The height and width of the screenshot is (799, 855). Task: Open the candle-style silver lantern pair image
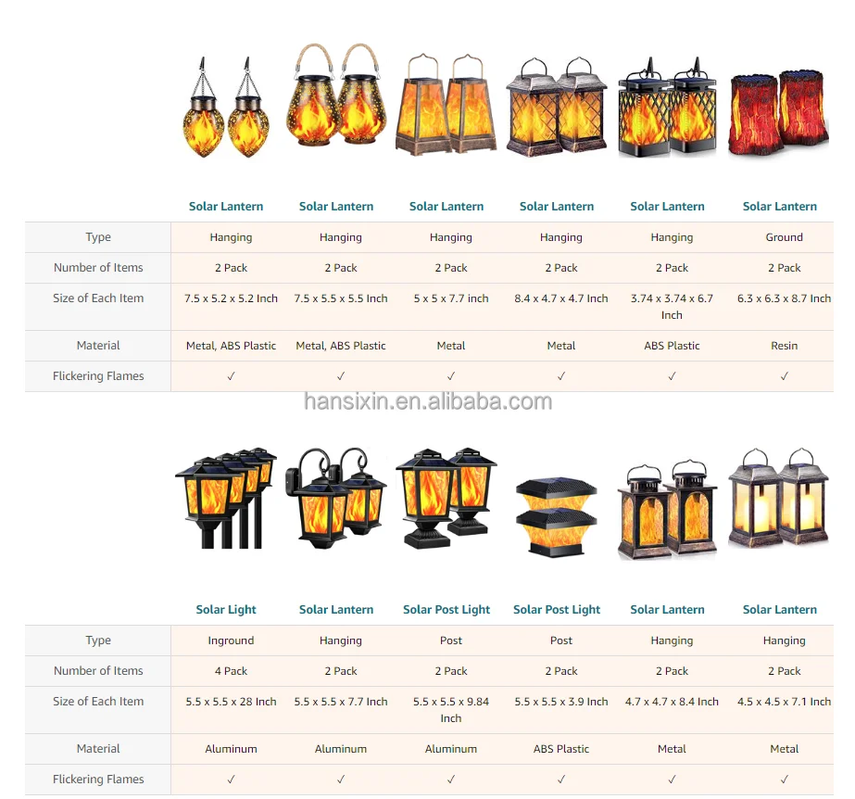779,498
